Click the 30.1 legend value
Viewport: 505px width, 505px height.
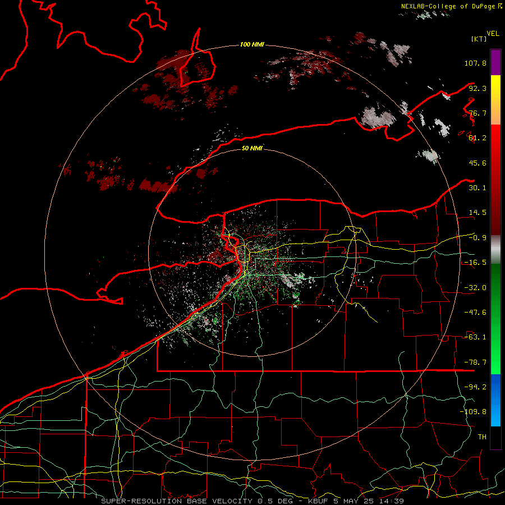(478, 188)
